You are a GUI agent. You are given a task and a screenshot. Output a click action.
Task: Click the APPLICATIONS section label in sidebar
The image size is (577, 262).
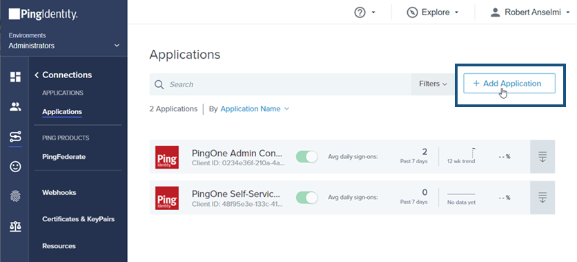coord(63,93)
